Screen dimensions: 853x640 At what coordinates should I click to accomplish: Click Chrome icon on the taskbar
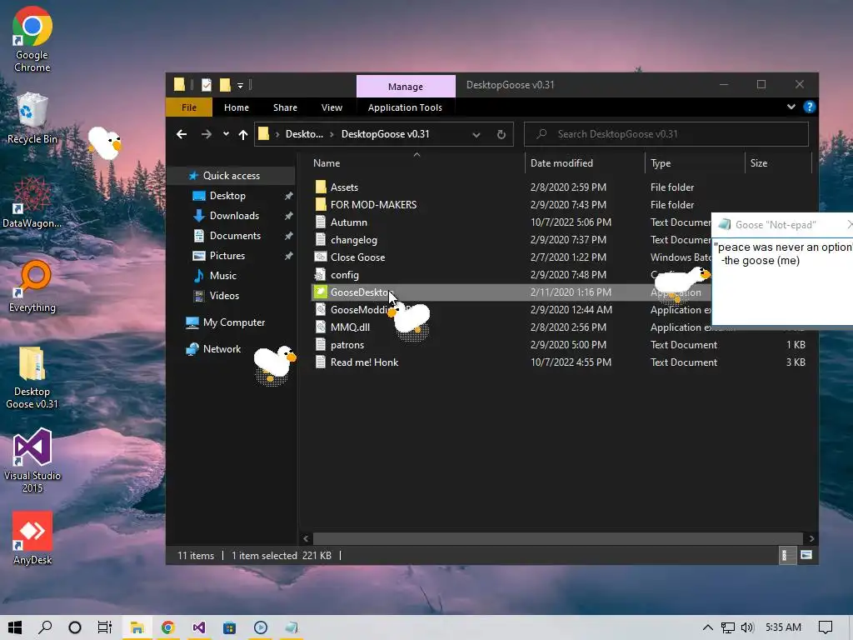pyautogui.click(x=168, y=627)
